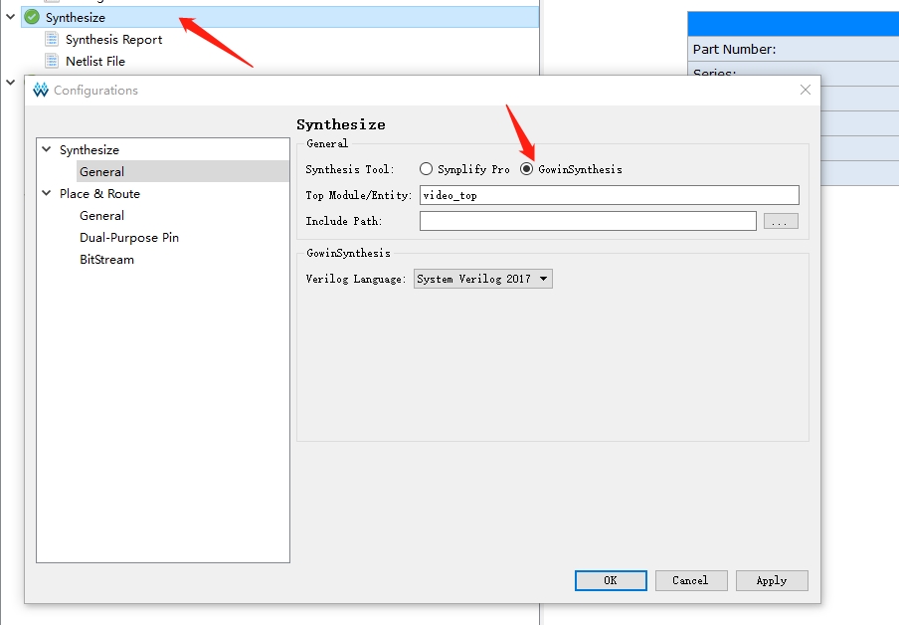Select the Synthesize item in the Configurations tree
The height and width of the screenshot is (625, 899).
coord(89,150)
